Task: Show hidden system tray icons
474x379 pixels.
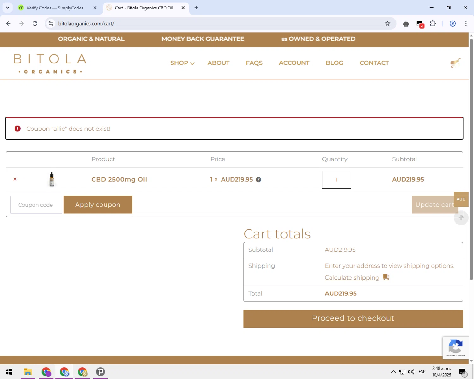Action: pyautogui.click(x=393, y=372)
